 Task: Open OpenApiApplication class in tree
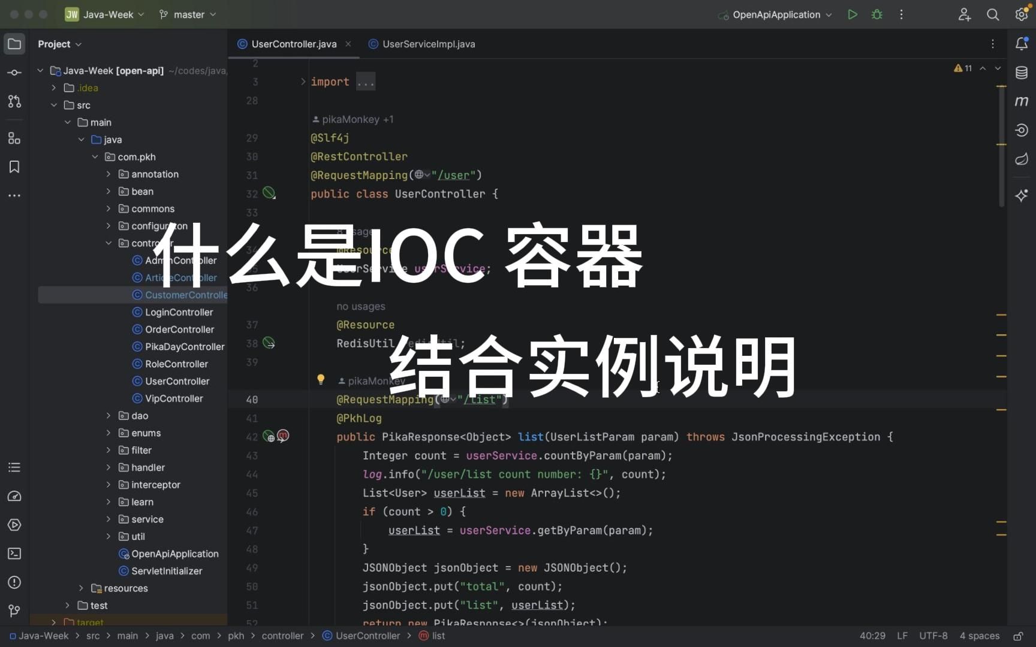click(x=168, y=554)
